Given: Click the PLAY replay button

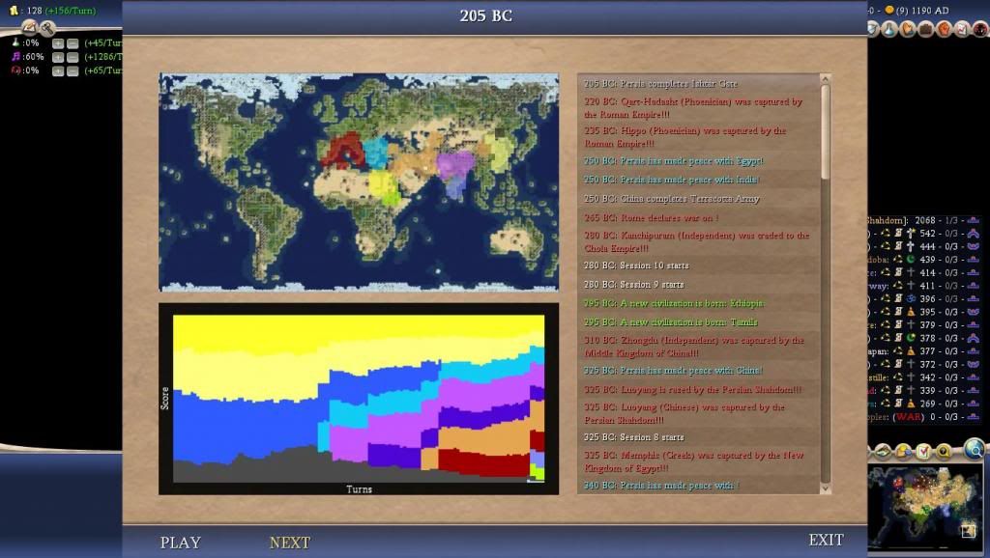Looking at the screenshot, I should click(181, 543).
